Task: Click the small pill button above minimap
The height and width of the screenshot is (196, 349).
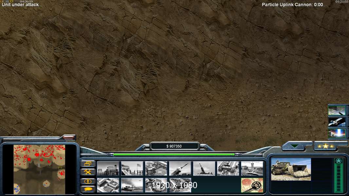Action: point(69,138)
